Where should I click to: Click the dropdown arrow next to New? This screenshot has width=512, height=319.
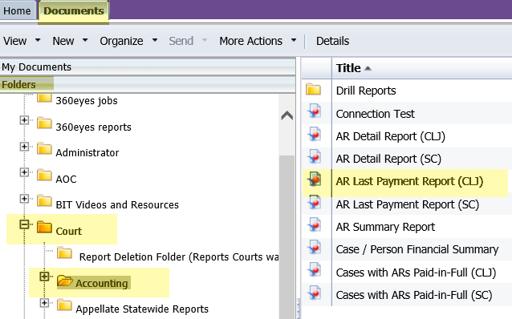pyautogui.click(x=85, y=40)
